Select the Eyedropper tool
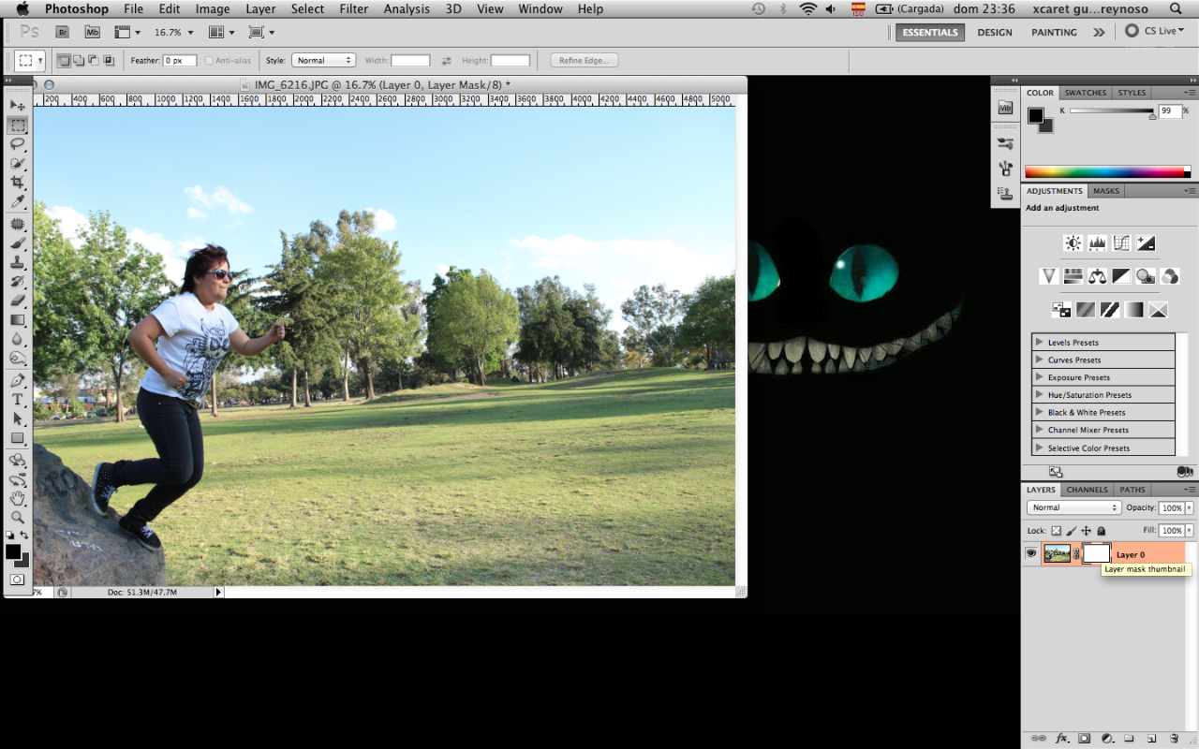 point(18,202)
